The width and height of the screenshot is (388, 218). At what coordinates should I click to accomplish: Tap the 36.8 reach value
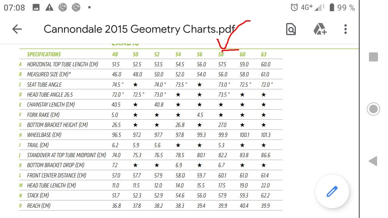pyautogui.click(x=116, y=206)
